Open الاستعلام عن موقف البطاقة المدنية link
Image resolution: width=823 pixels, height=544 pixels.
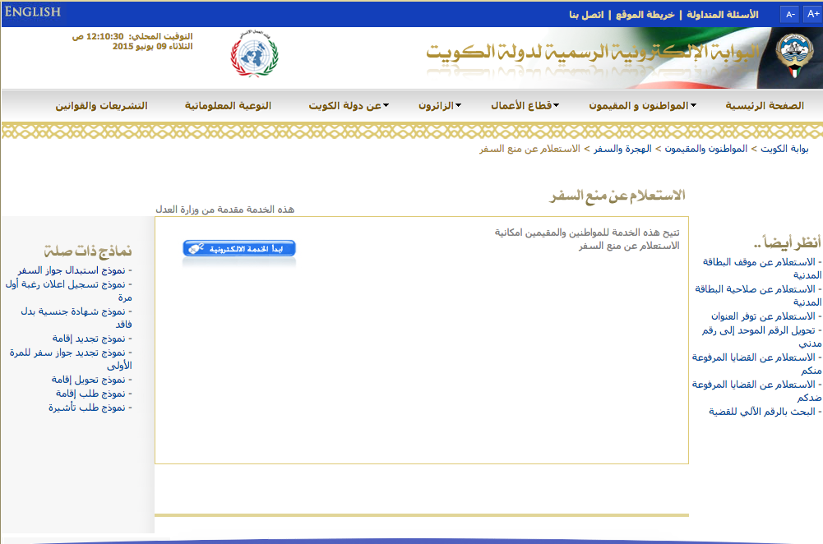tap(762, 268)
